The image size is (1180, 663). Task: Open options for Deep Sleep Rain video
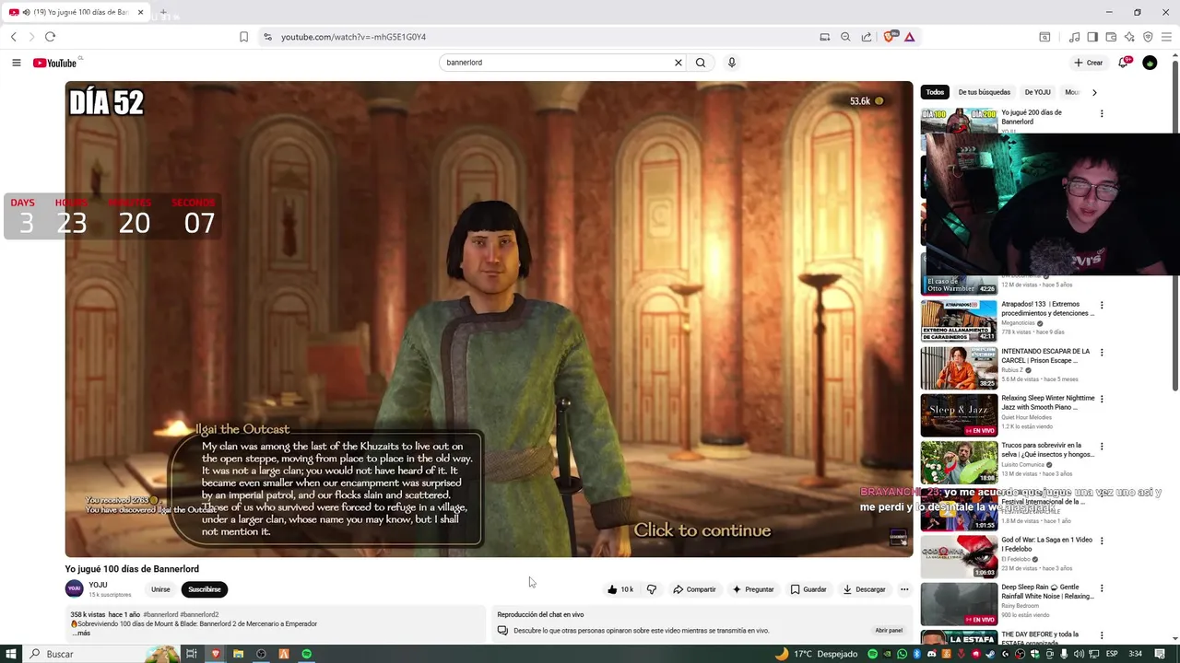(x=1102, y=587)
